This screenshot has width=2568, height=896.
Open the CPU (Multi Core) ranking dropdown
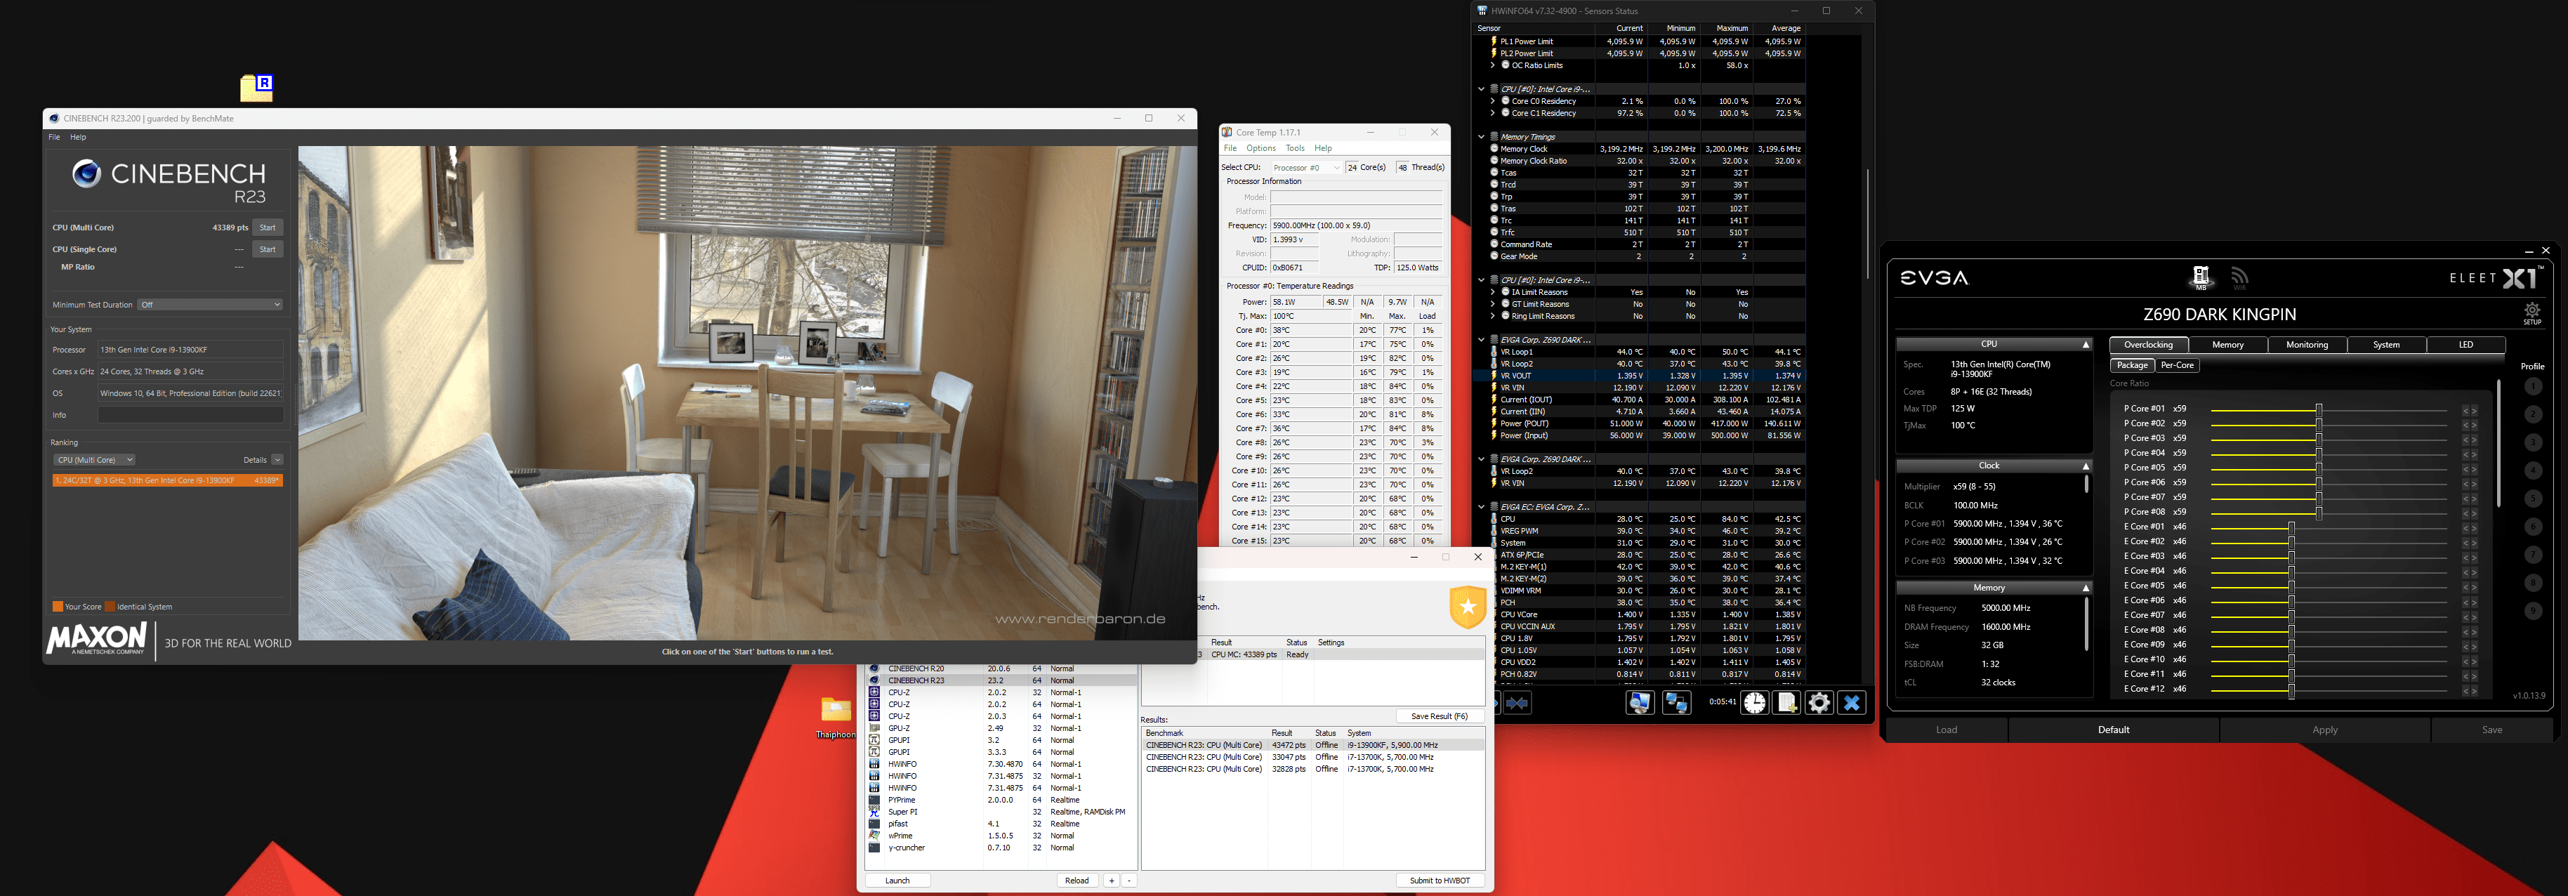point(95,459)
